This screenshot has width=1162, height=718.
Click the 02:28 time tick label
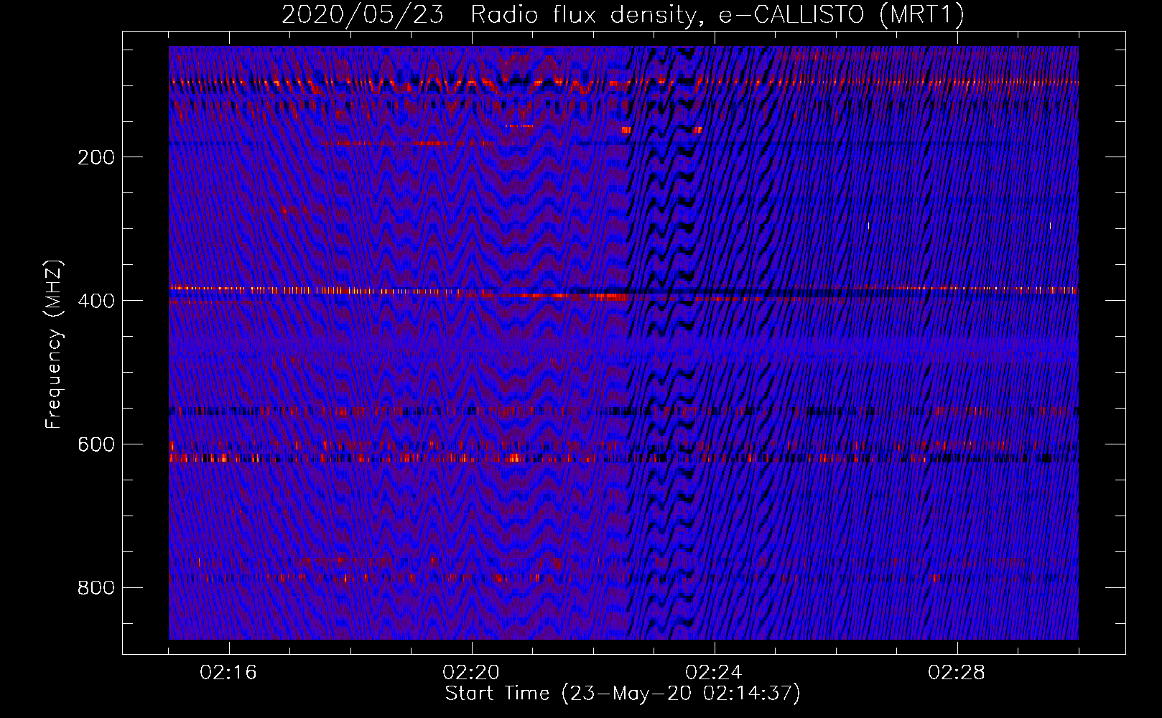point(957,673)
